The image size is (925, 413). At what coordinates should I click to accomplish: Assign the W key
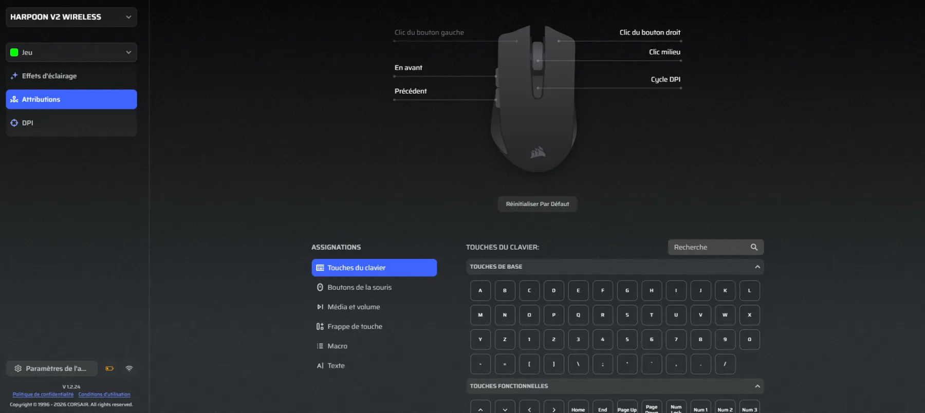[725, 315]
